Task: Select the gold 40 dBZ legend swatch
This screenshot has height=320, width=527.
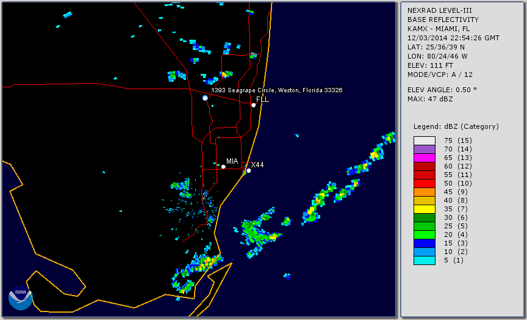Action: coord(424,200)
